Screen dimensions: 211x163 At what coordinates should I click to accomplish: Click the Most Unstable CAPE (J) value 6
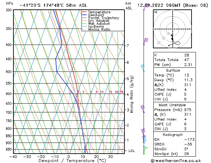click(x=186, y=124)
